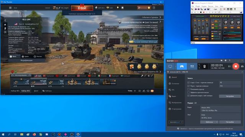Click the red 'В бой!' battle button
245x137 pixels.
(x=82, y=8)
